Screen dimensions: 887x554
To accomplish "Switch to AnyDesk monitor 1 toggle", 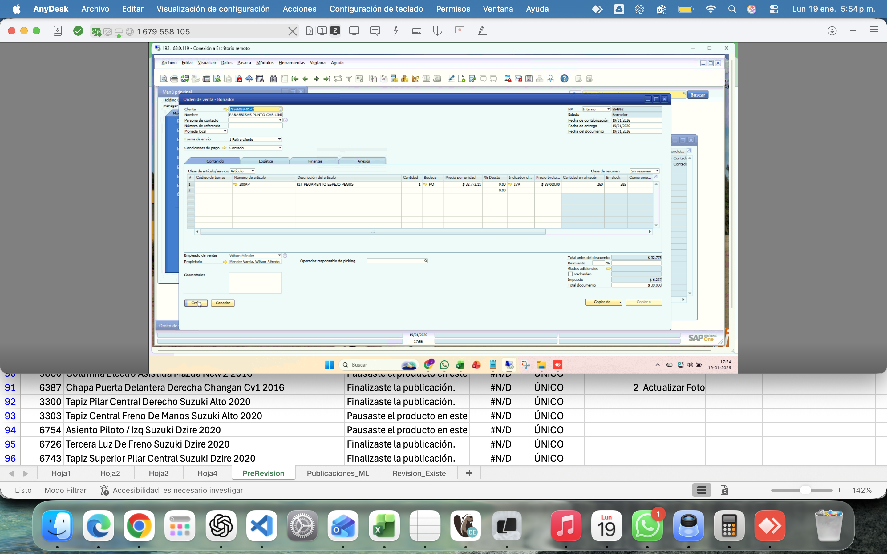I will (x=322, y=31).
